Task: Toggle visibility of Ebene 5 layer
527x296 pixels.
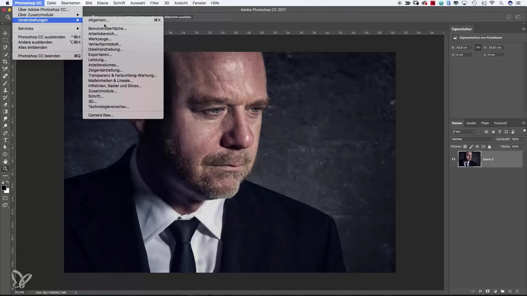Action: click(x=453, y=159)
